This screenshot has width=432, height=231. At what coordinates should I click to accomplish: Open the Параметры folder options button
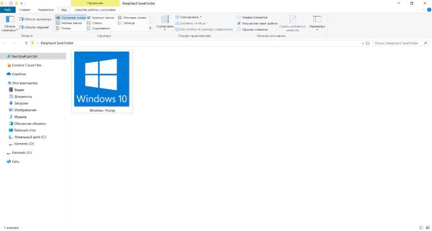(317, 23)
